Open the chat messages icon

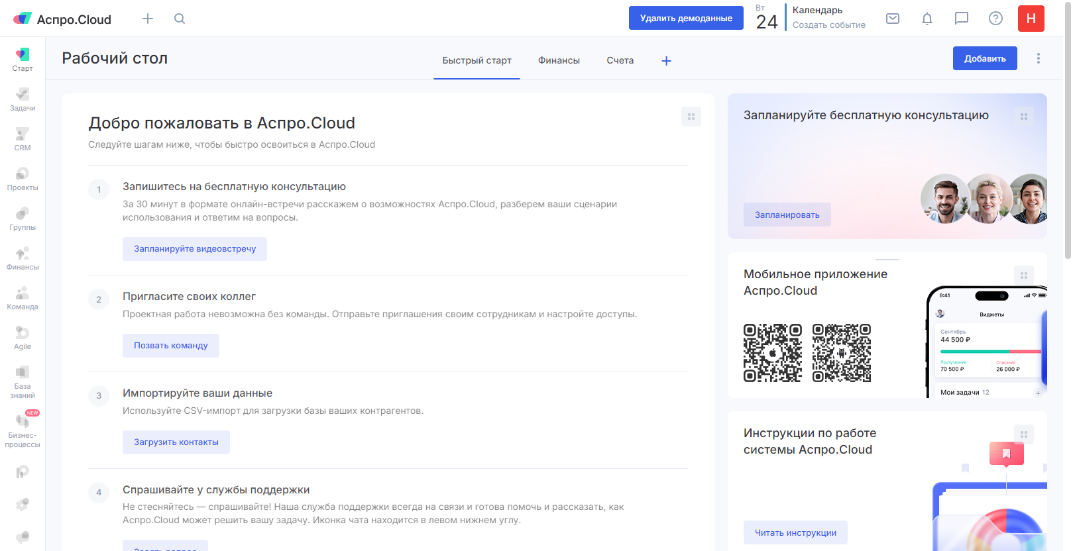coord(962,19)
